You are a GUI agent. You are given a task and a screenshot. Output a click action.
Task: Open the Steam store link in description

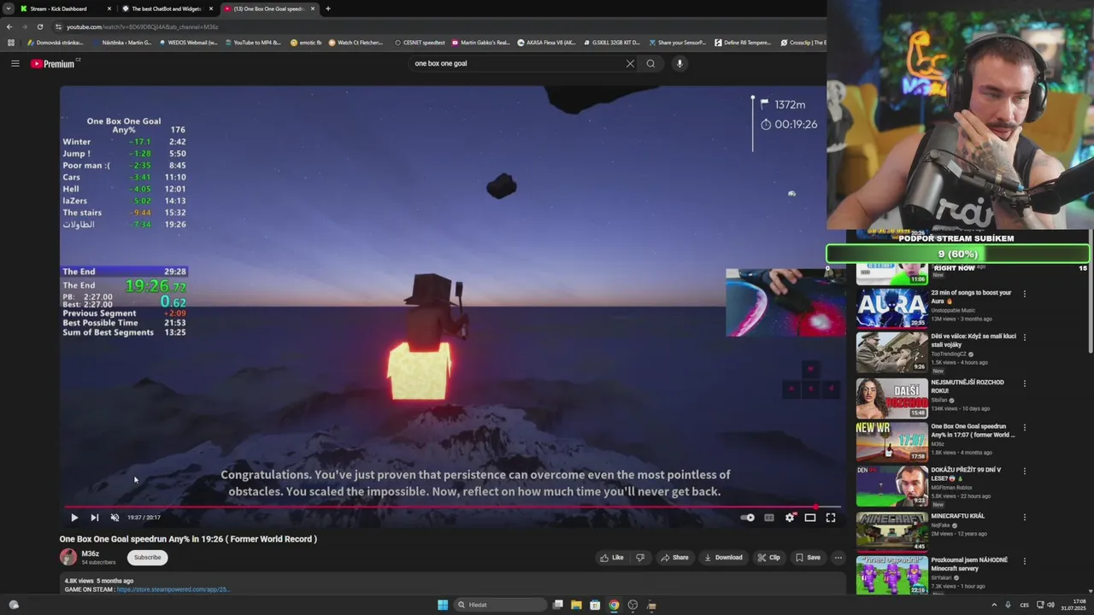173,589
